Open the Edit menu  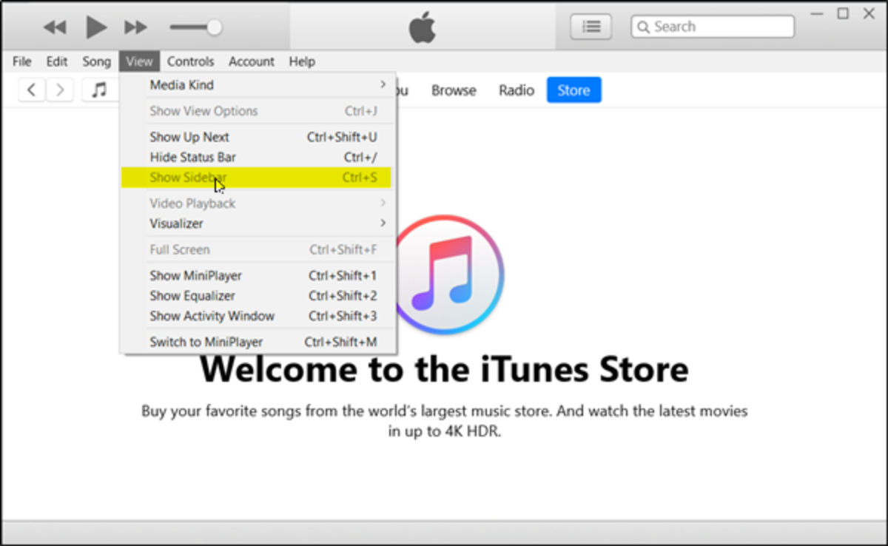tap(57, 61)
